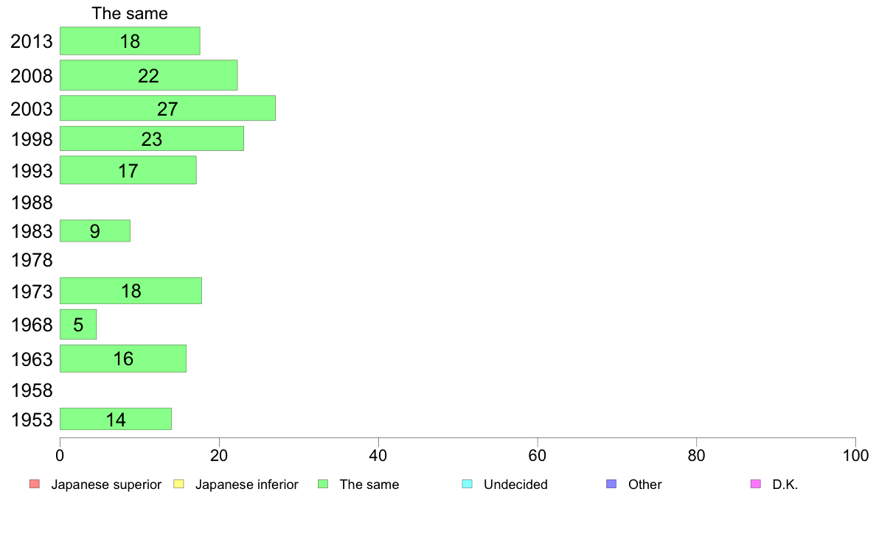Click the pink D.K. legend swatch
This screenshot has height=542, width=876.
(756, 484)
